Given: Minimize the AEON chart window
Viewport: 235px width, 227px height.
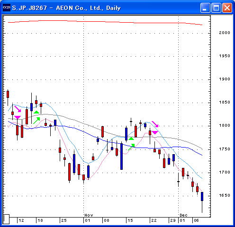Looking at the screenshot, I should click(205, 8).
